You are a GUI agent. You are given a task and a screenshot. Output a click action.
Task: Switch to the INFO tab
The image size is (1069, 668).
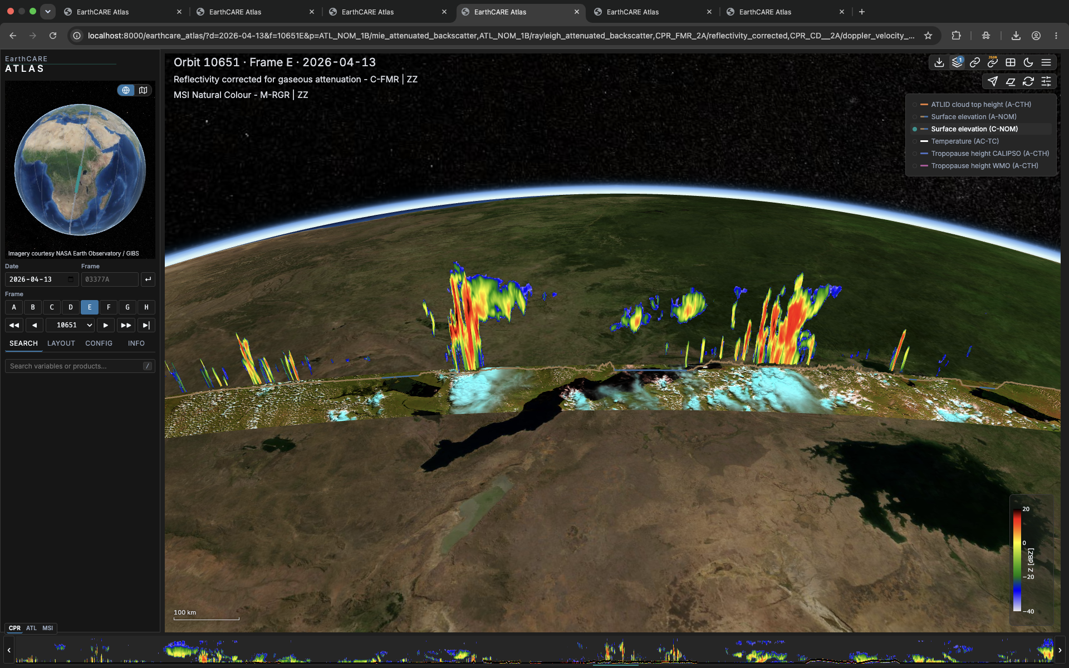[136, 343]
